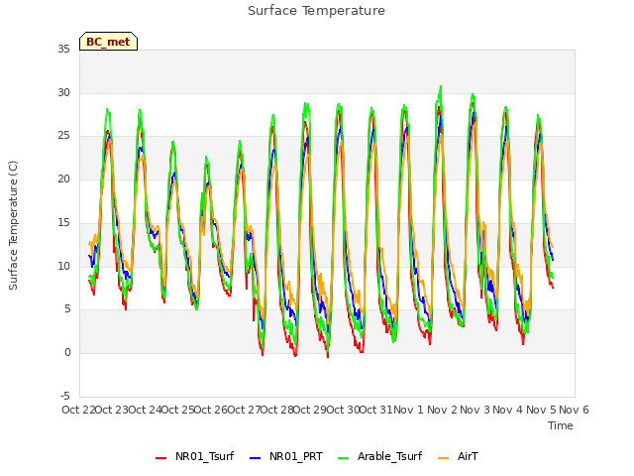Image resolution: width=634 pixels, height=476 pixels.
Task: Click the Nov 2 x-axis tick label
Action: click(x=442, y=410)
